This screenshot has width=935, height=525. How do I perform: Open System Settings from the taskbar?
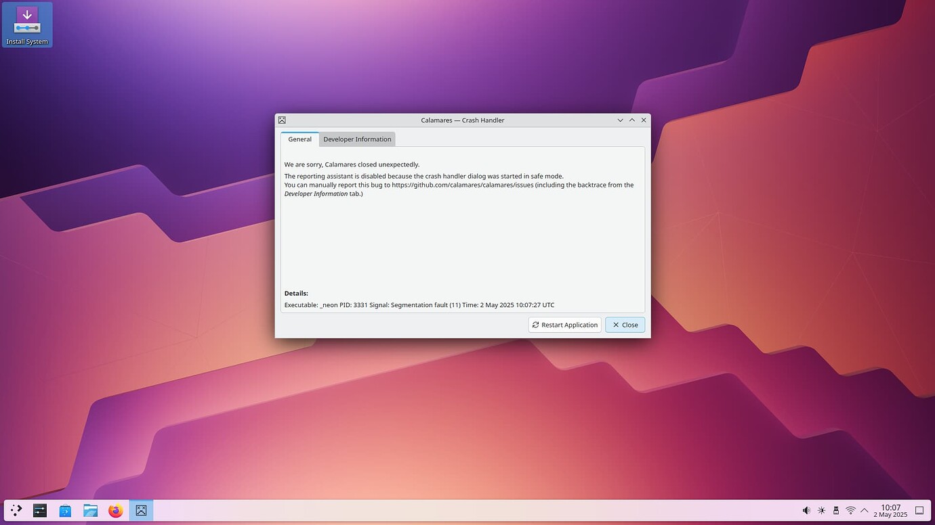pos(39,510)
